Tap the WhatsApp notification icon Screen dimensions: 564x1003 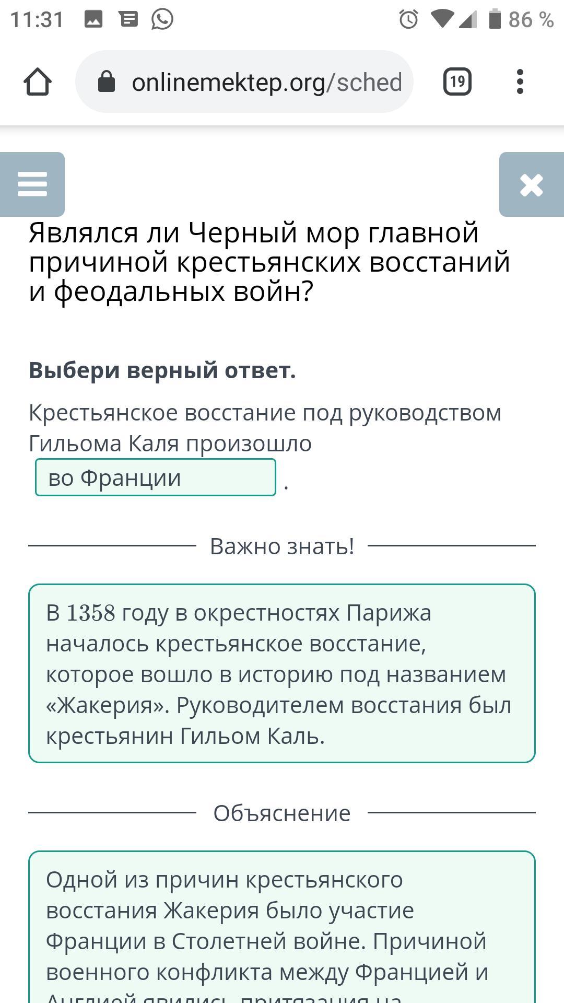coord(162,19)
